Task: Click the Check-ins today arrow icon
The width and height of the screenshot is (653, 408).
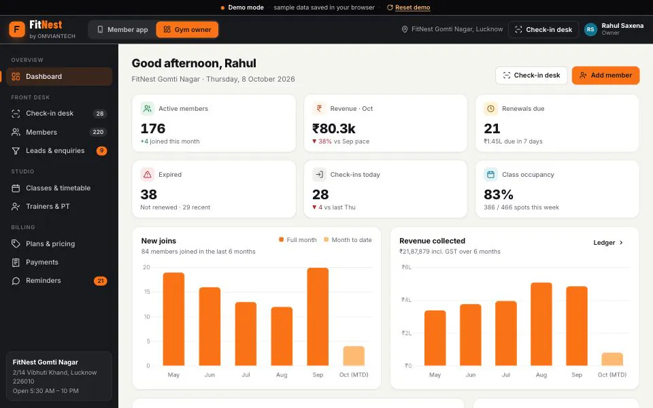Action: click(319, 175)
